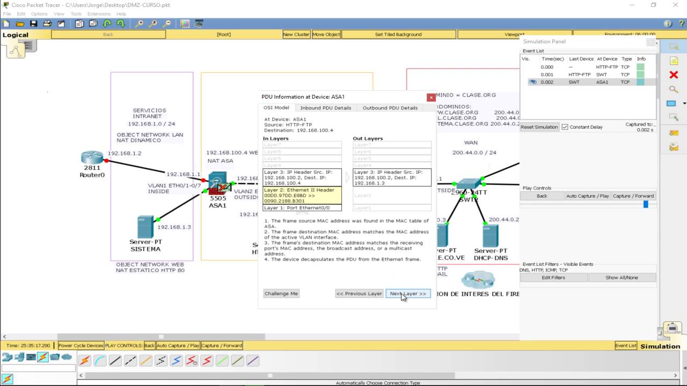The height and width of the screenshot is (386, 687).
Task: Open a file with the folder icon
Action: [20, 24]
